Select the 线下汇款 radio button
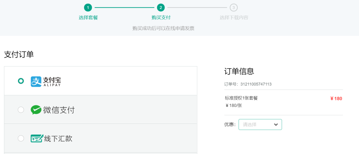This screenshot has height=154, width=359. tap(21, 138)
